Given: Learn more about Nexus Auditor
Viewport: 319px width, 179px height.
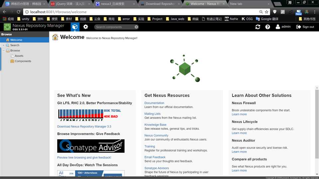Looking at the screenshot, I should (239, 151).
